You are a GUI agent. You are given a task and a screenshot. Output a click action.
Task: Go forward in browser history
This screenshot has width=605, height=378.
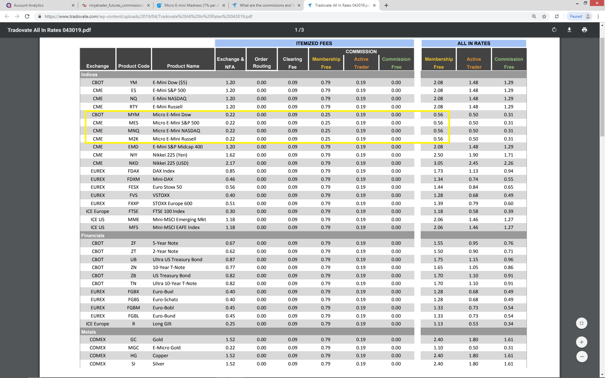[x=17, y=16]
